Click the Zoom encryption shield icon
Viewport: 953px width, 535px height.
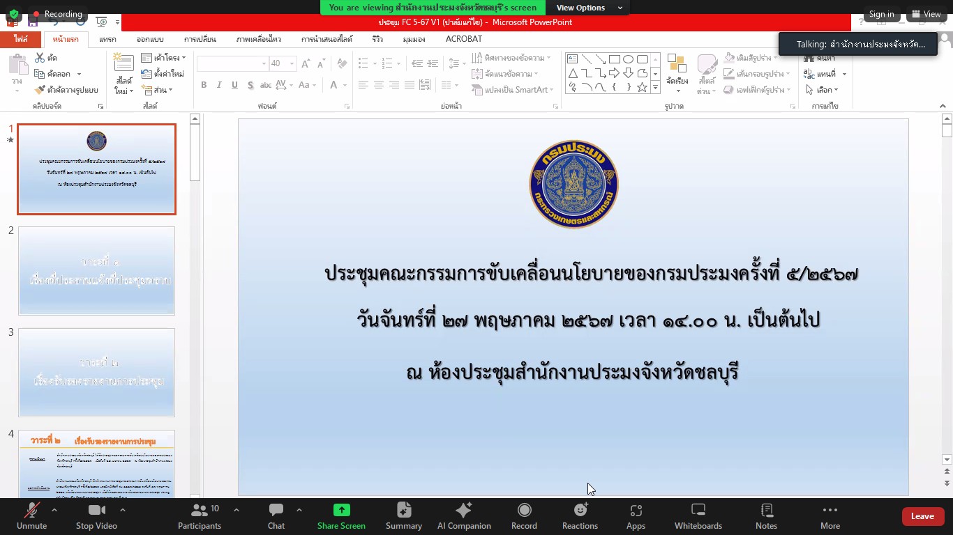tap(14, 14)
